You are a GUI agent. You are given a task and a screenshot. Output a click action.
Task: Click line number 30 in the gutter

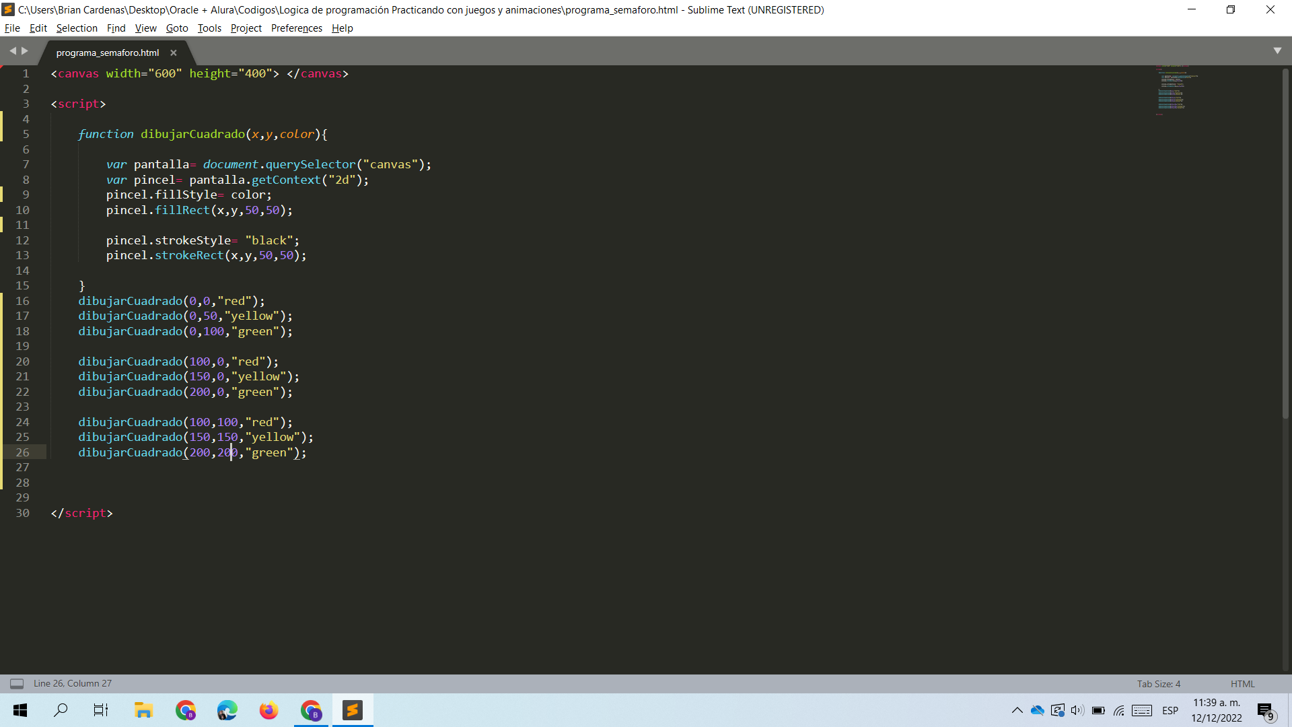point(22,513)
